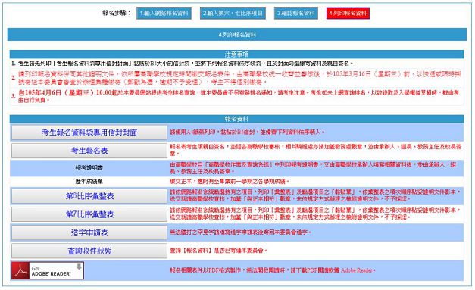This screenshot has width=475, height=290.
Task: Click the download arrow on Adobe Reader badge
Action: (x=79, y=267)
